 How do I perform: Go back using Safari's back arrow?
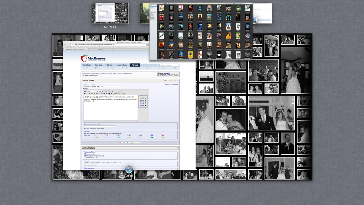tap(65, 44)
